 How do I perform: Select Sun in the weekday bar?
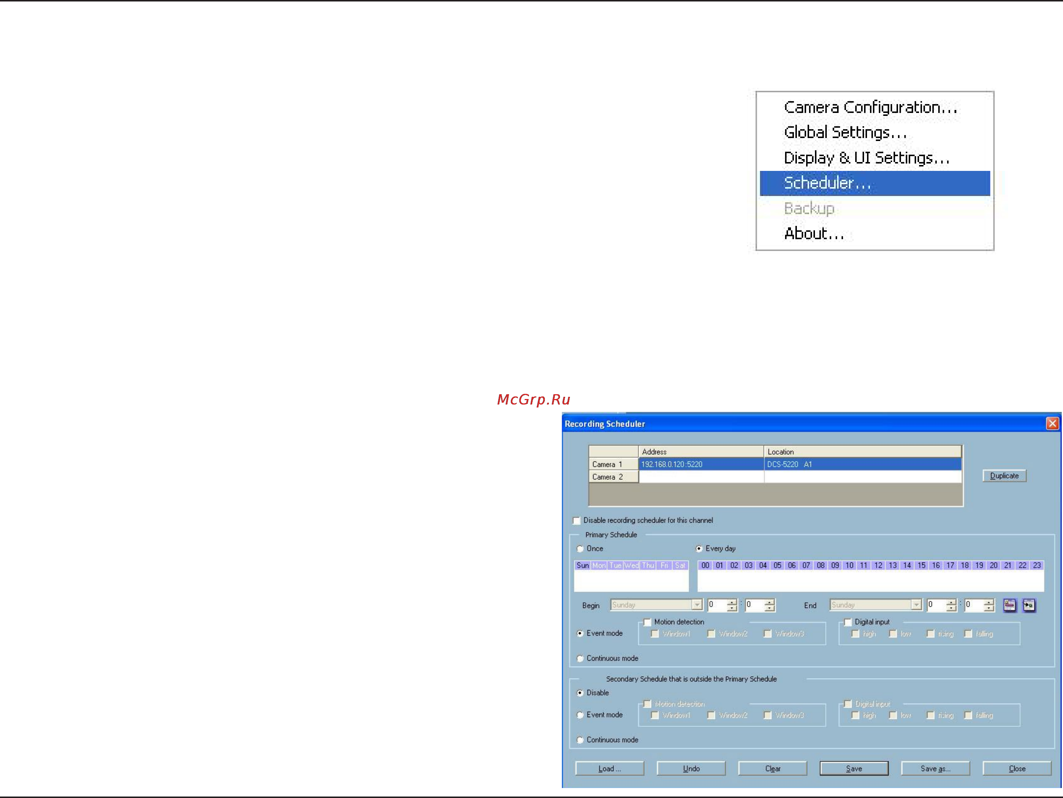click(x=583, y=565)
